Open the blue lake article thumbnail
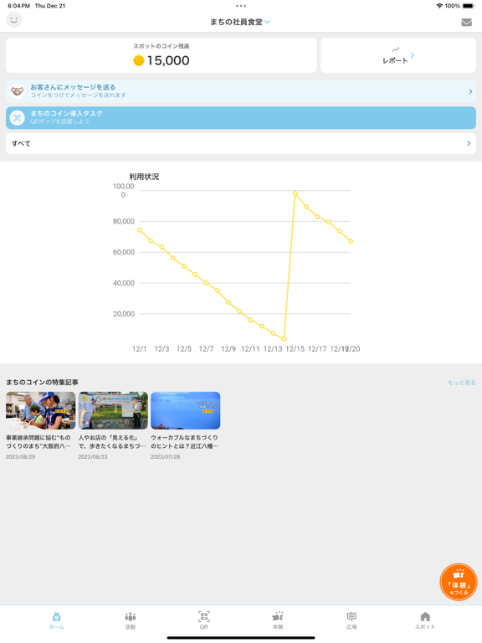The image size is (482, 643). pos(185,410)
